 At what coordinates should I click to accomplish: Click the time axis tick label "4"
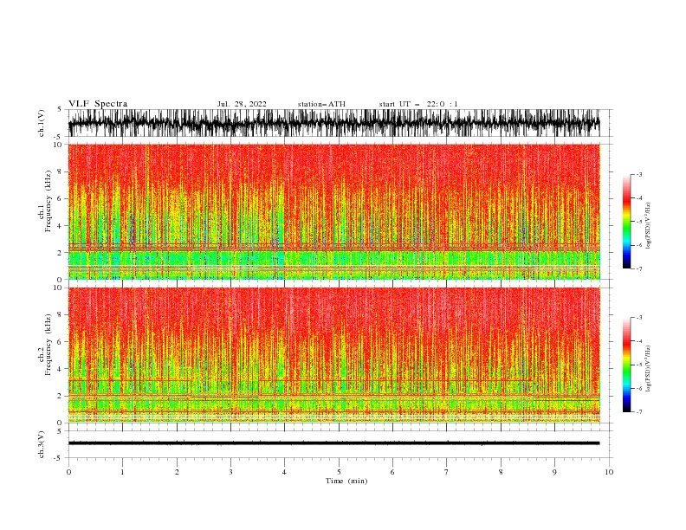coord(284,472)
